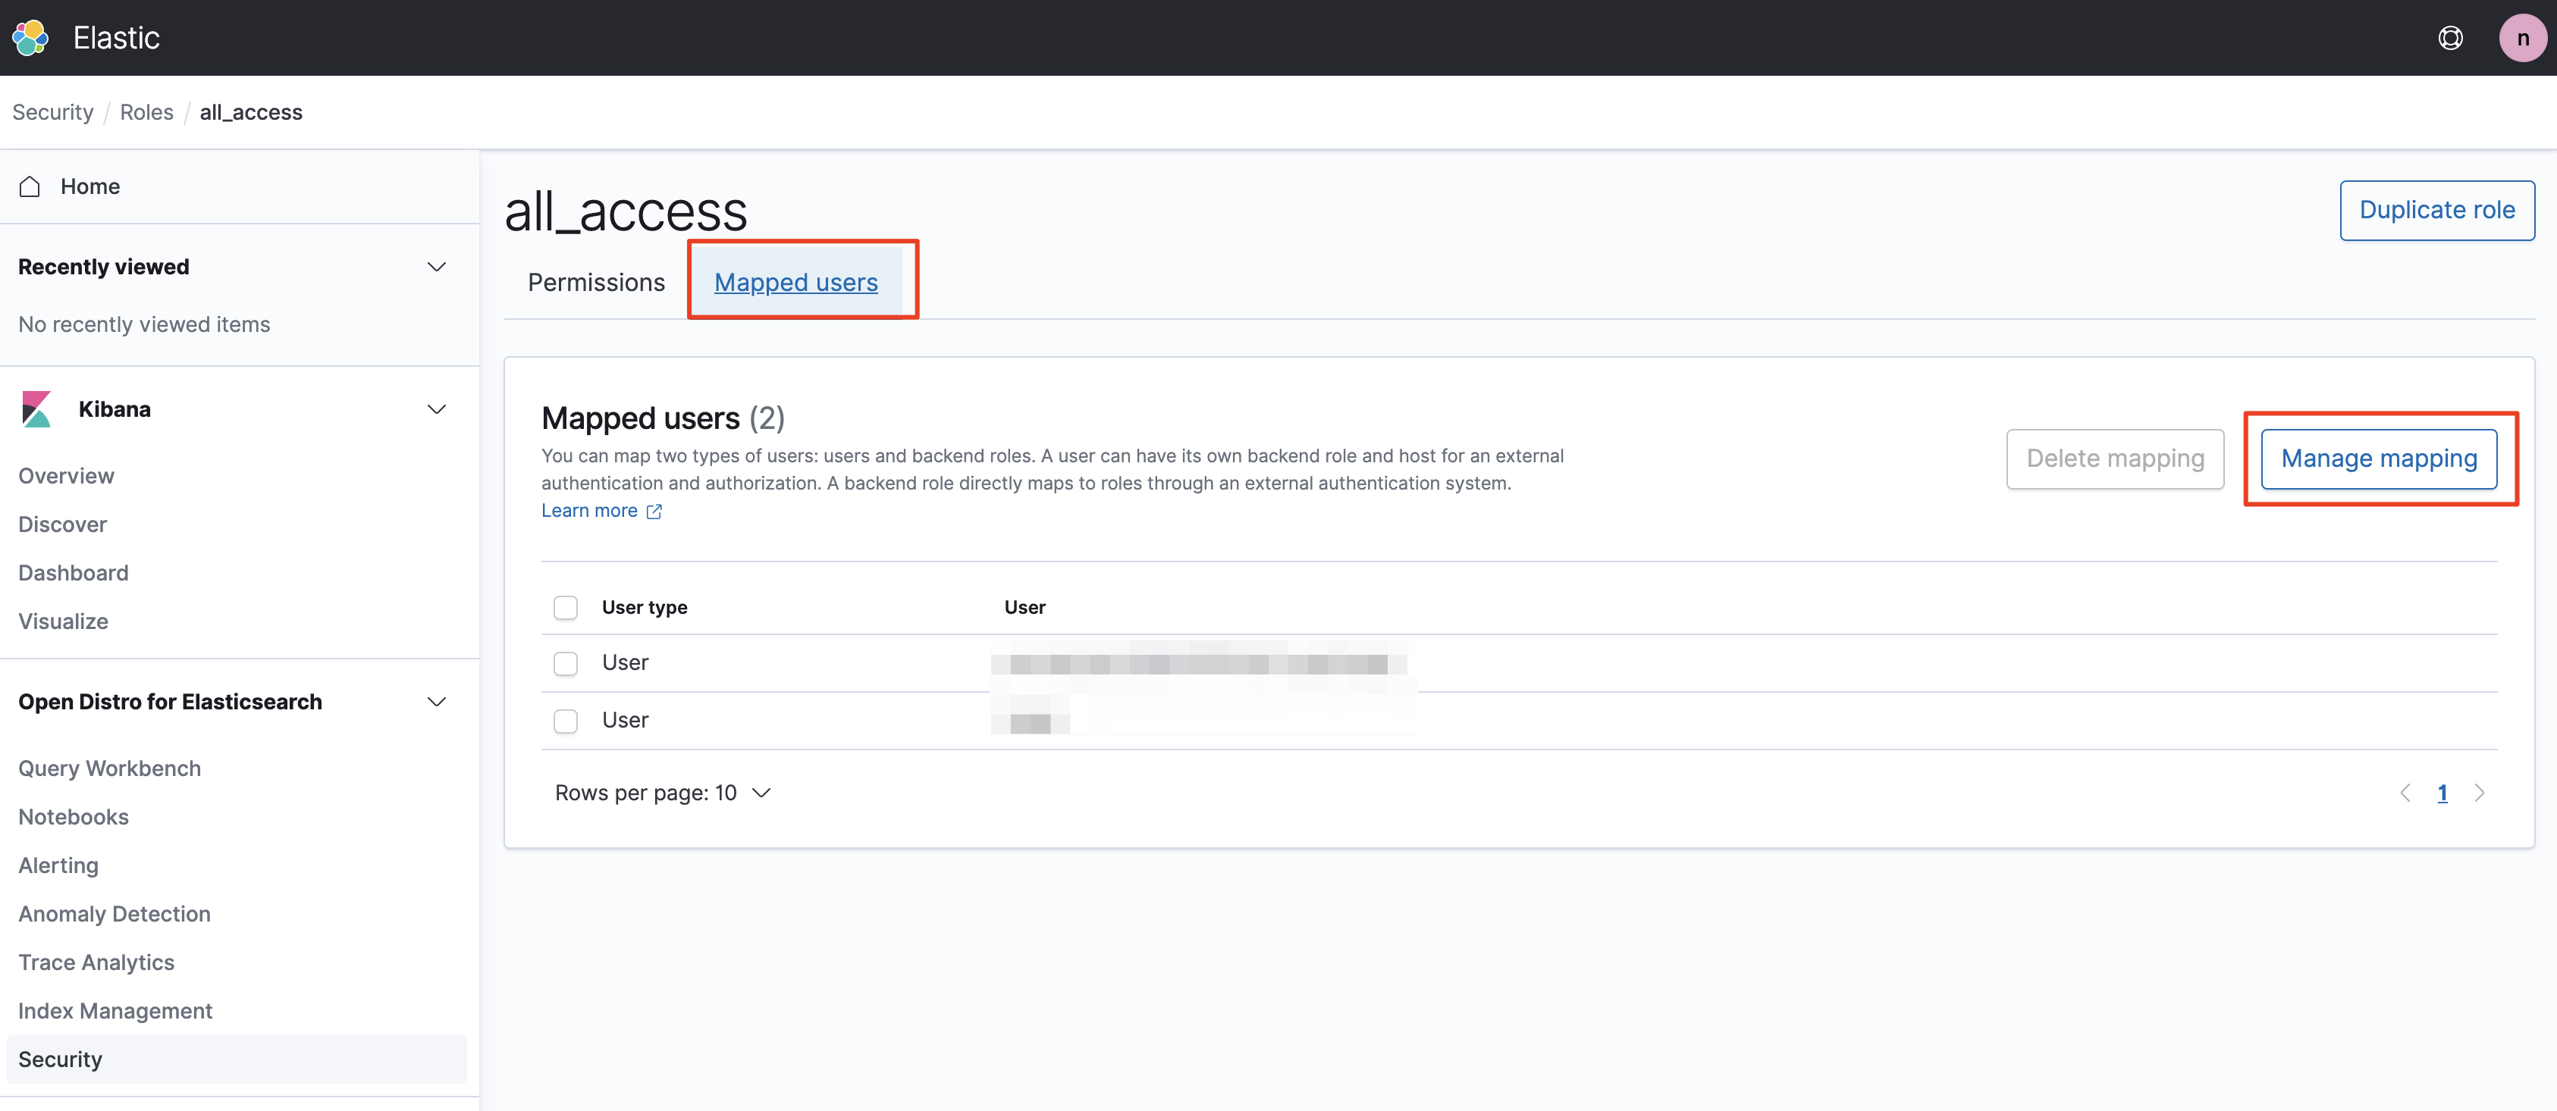This screenshot has height=1111, width=2557.
Task: Open the Rows per page dropdown
Action: click(663, 793)
